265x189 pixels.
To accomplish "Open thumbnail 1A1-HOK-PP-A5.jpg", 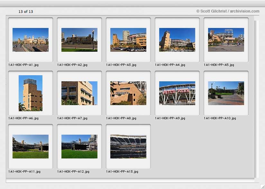I will [226, 40].
